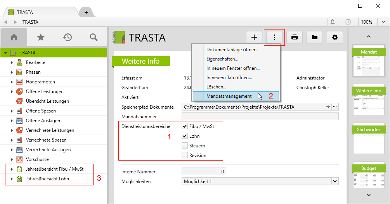This screenshot has height=204, width=390.
Task: Click the notification bell icon
Action: (x=333, y=22)
